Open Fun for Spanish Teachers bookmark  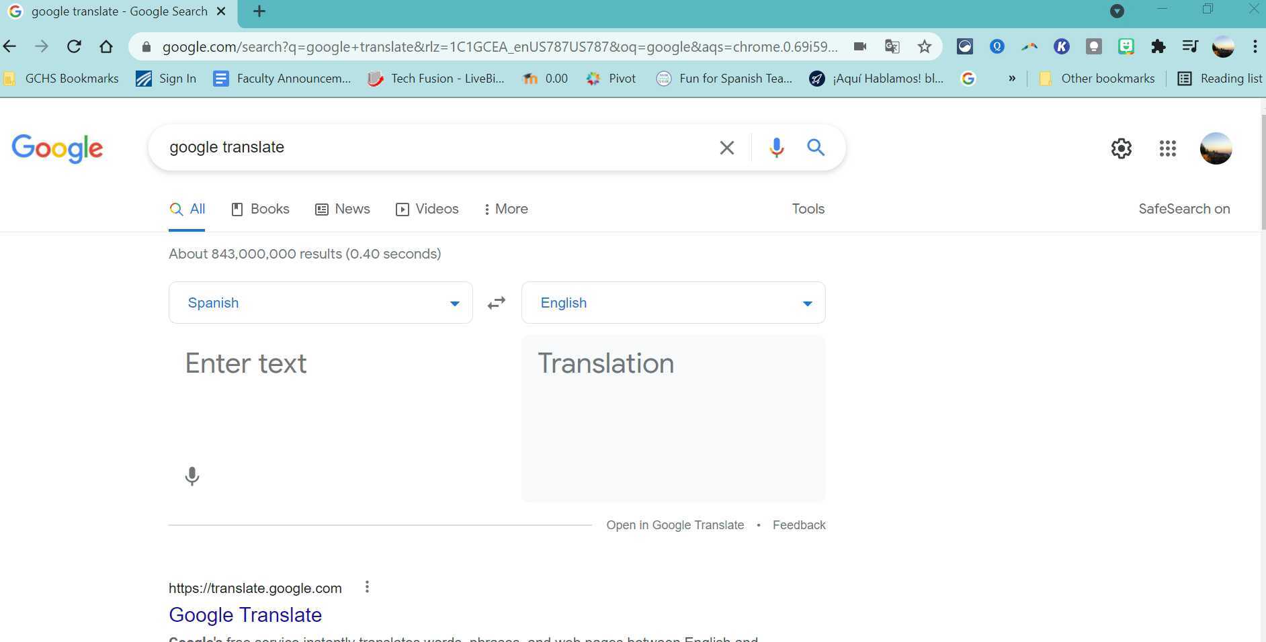tap(724, 79)
